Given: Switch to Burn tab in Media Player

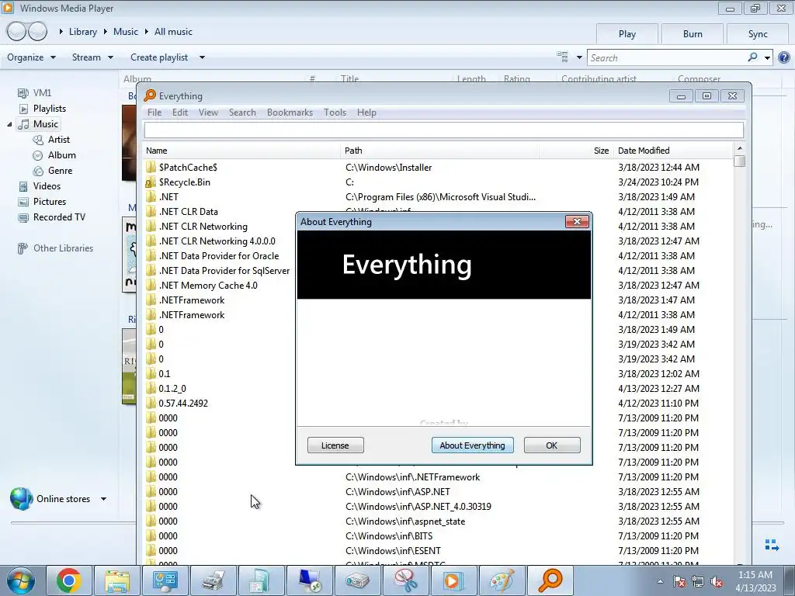Looking at the screenshot, I should coord(692,34).
